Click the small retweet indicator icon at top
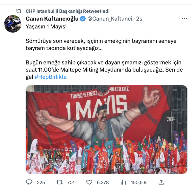This screenshot has height=189, width=193. 19,11
